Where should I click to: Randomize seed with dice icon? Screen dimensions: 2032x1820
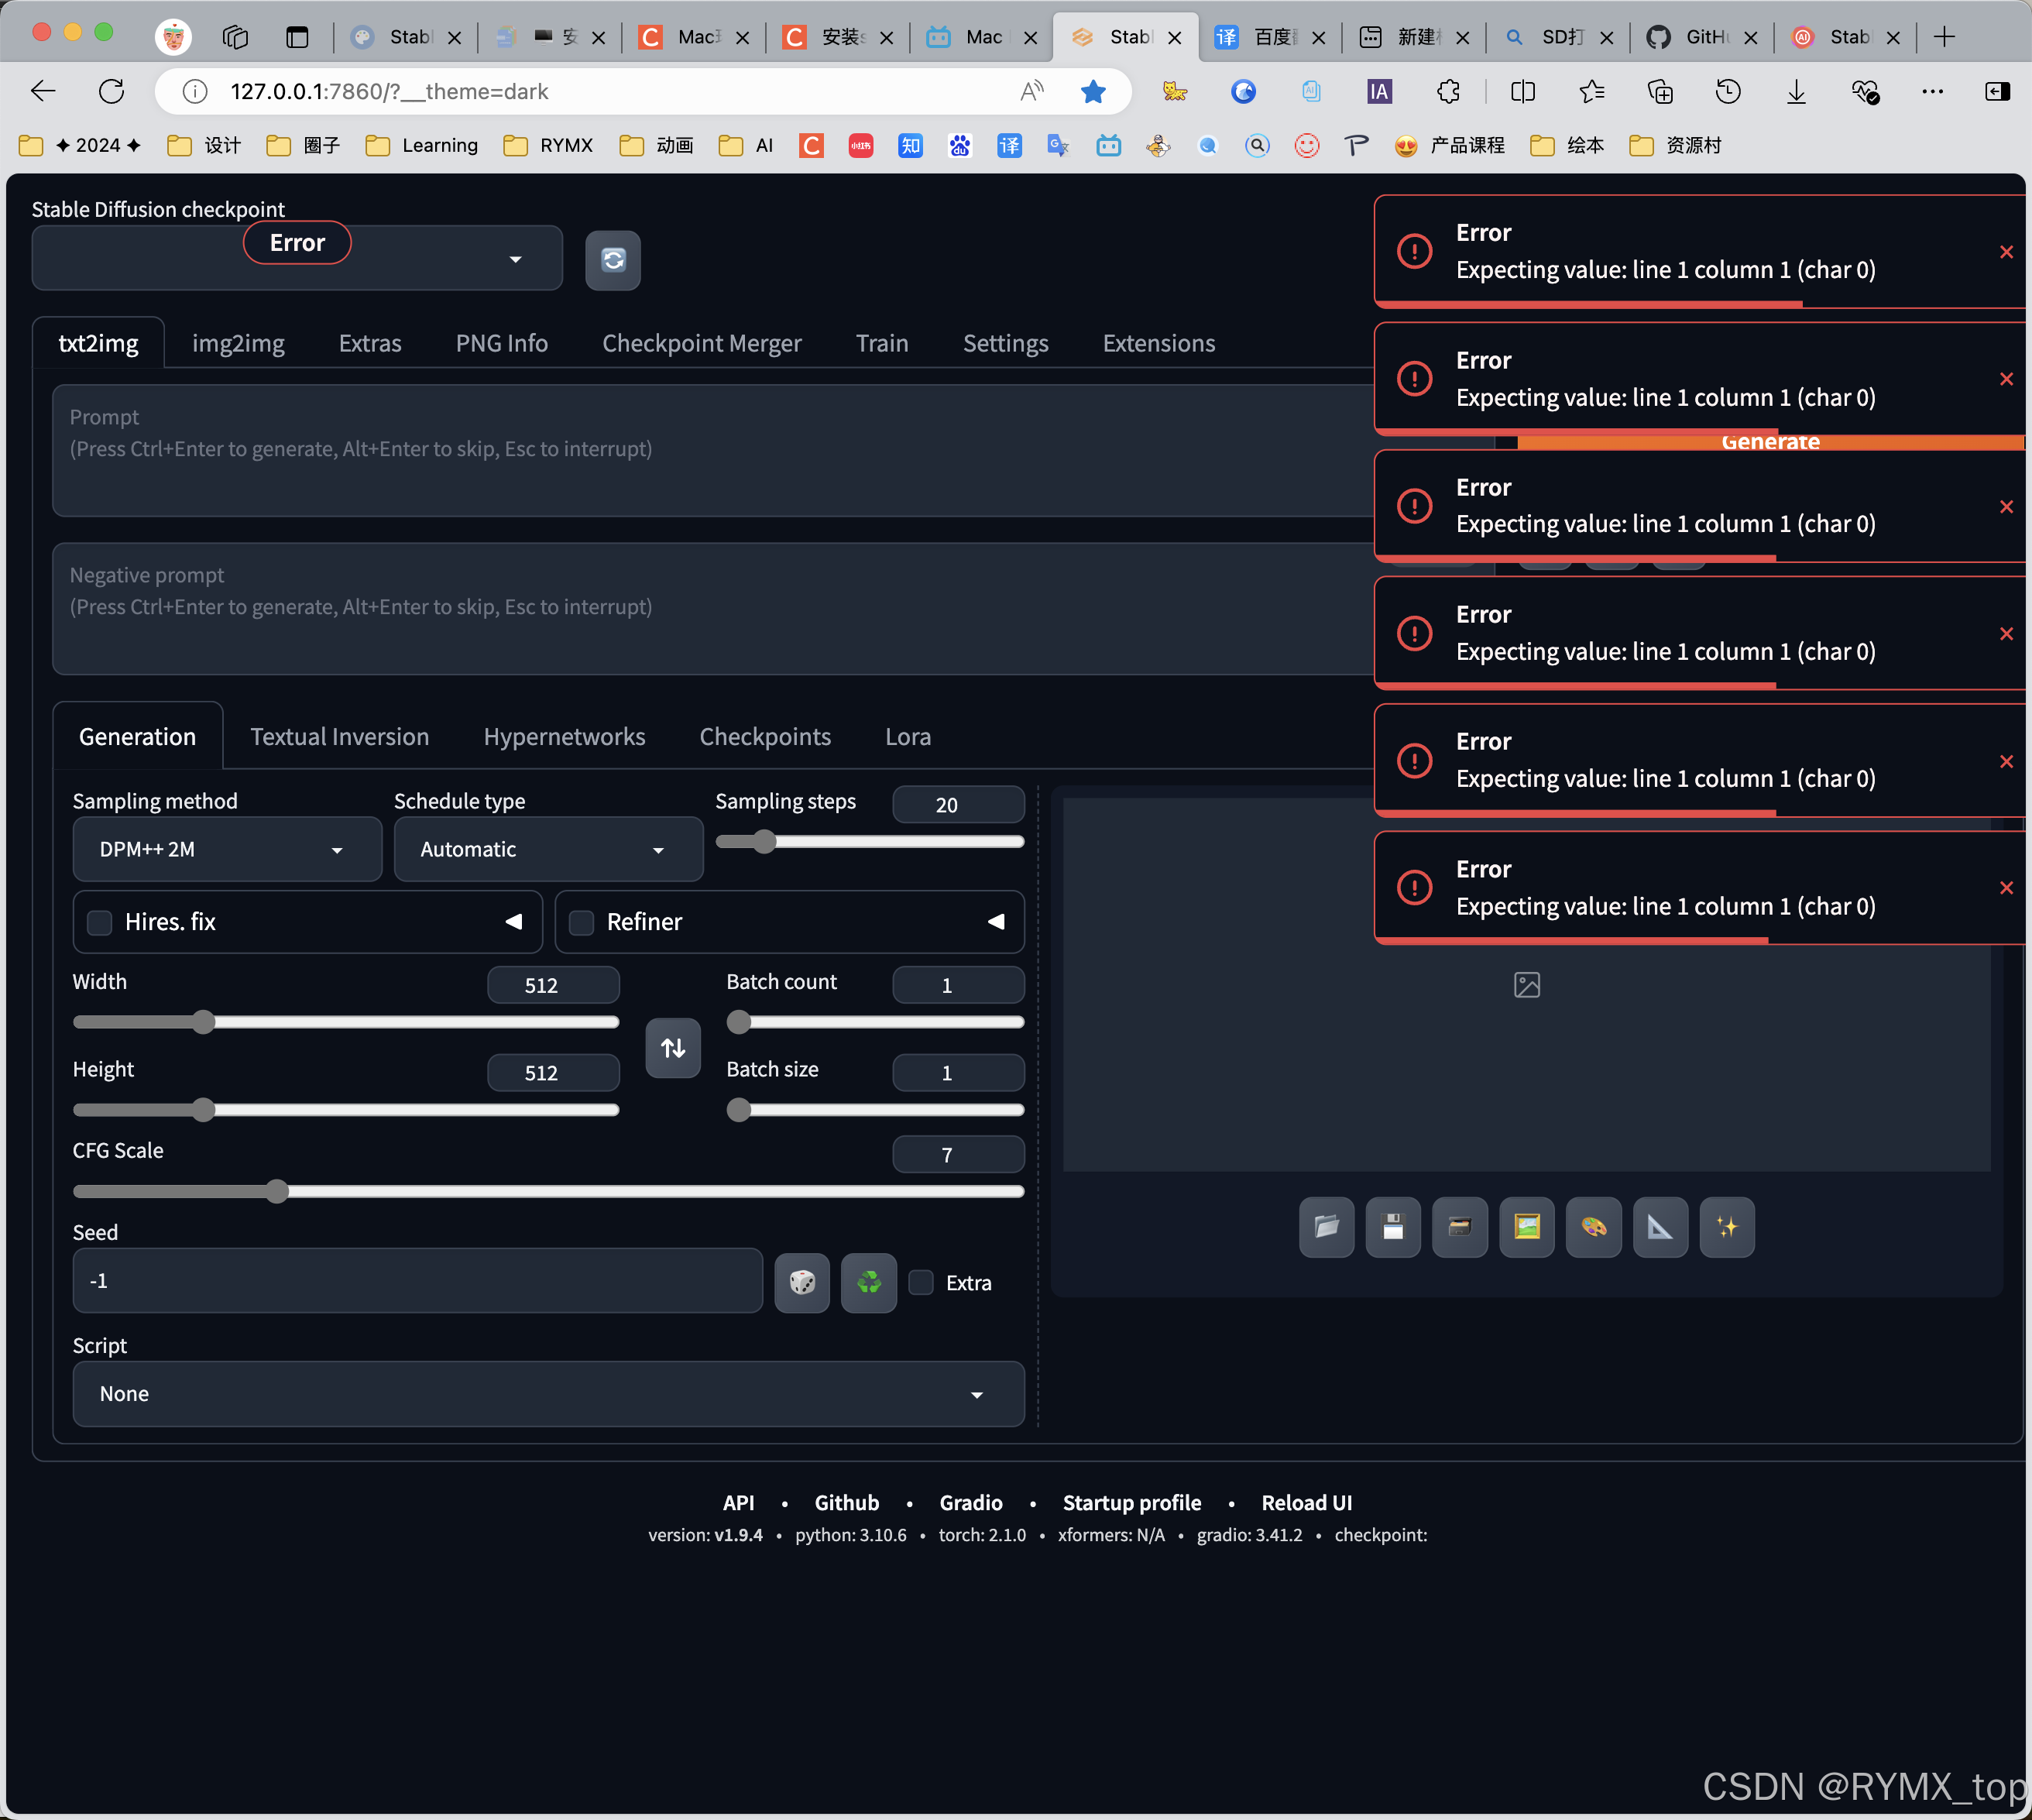point(802,1282)
